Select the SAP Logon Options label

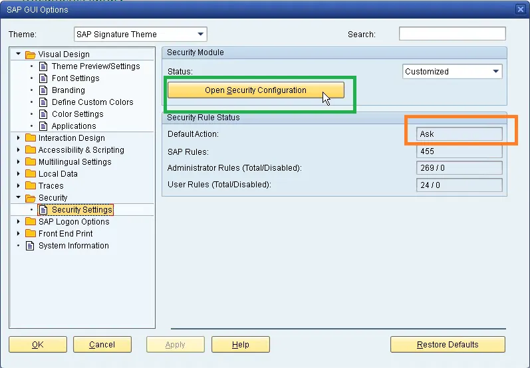point(74,222)
